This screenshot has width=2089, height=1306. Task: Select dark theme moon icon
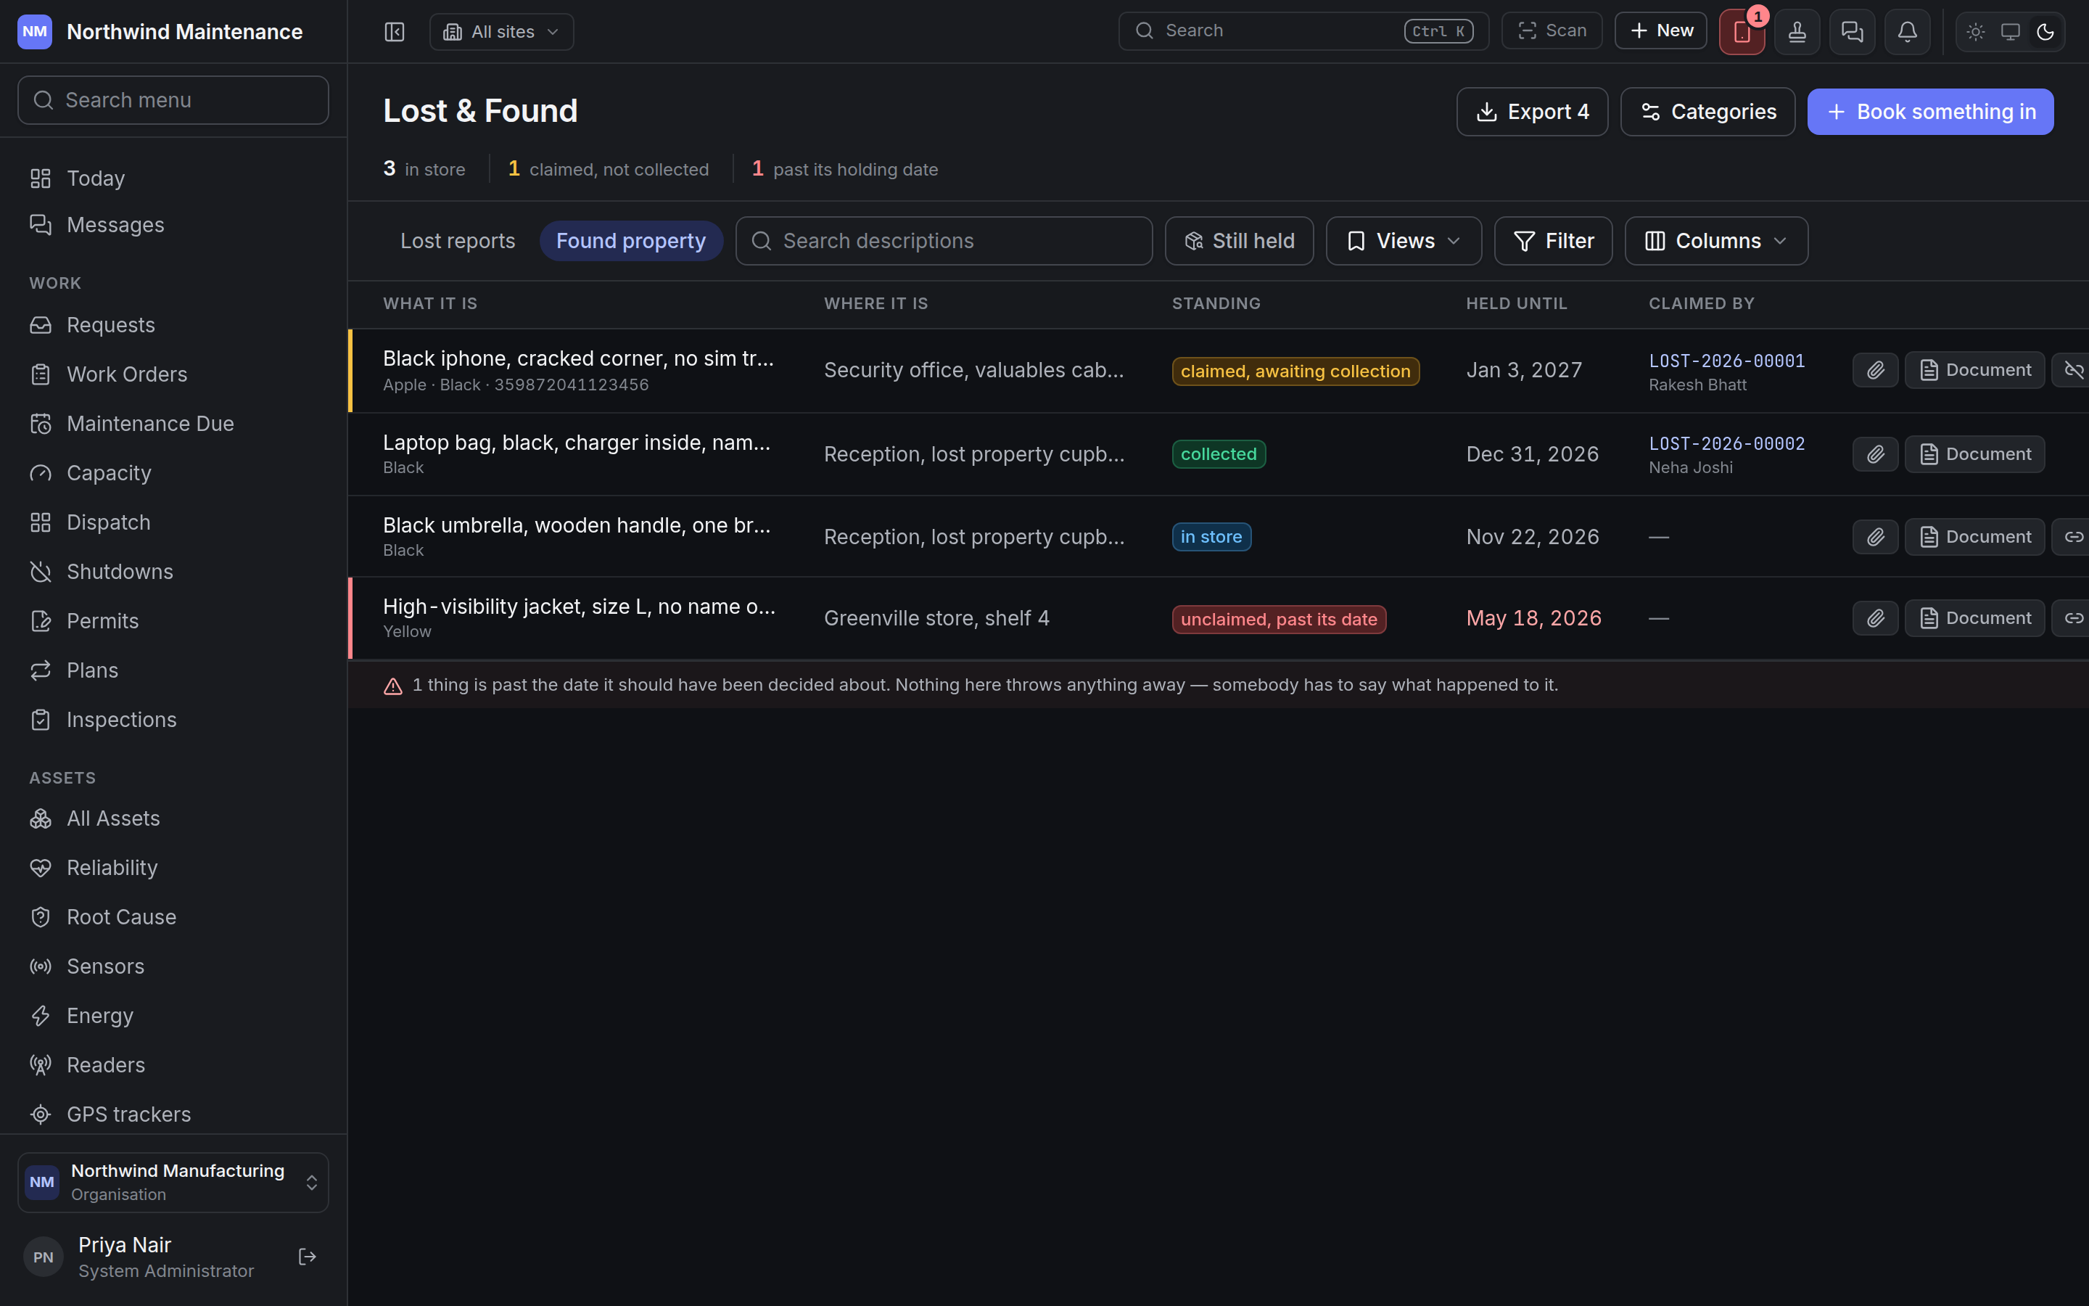coord(2045,32)
